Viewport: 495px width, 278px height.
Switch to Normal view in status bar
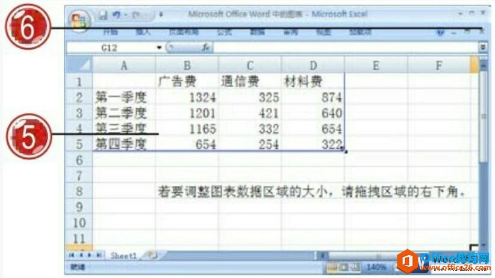pyautogui.click(x=332, y=268)
